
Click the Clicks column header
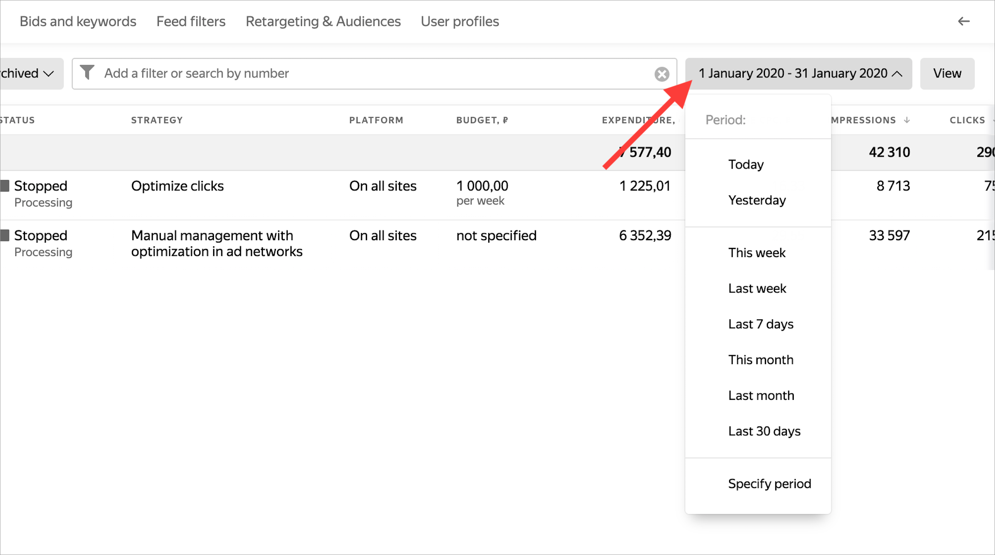click(x=968, y=120)
